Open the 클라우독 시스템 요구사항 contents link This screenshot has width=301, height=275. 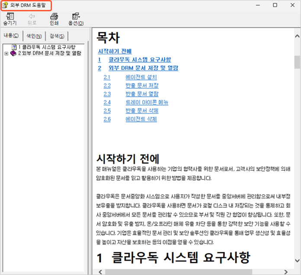(x=140, y=60)
